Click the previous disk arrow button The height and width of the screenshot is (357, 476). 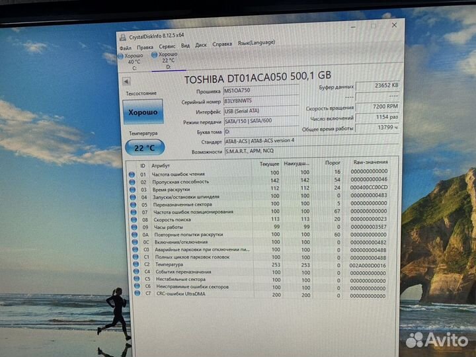pyautogui.click(x=126, y=81)
